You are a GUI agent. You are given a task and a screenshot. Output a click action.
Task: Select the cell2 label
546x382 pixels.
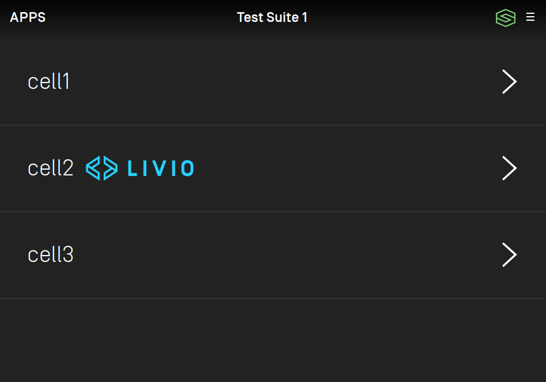click(51, 168)
